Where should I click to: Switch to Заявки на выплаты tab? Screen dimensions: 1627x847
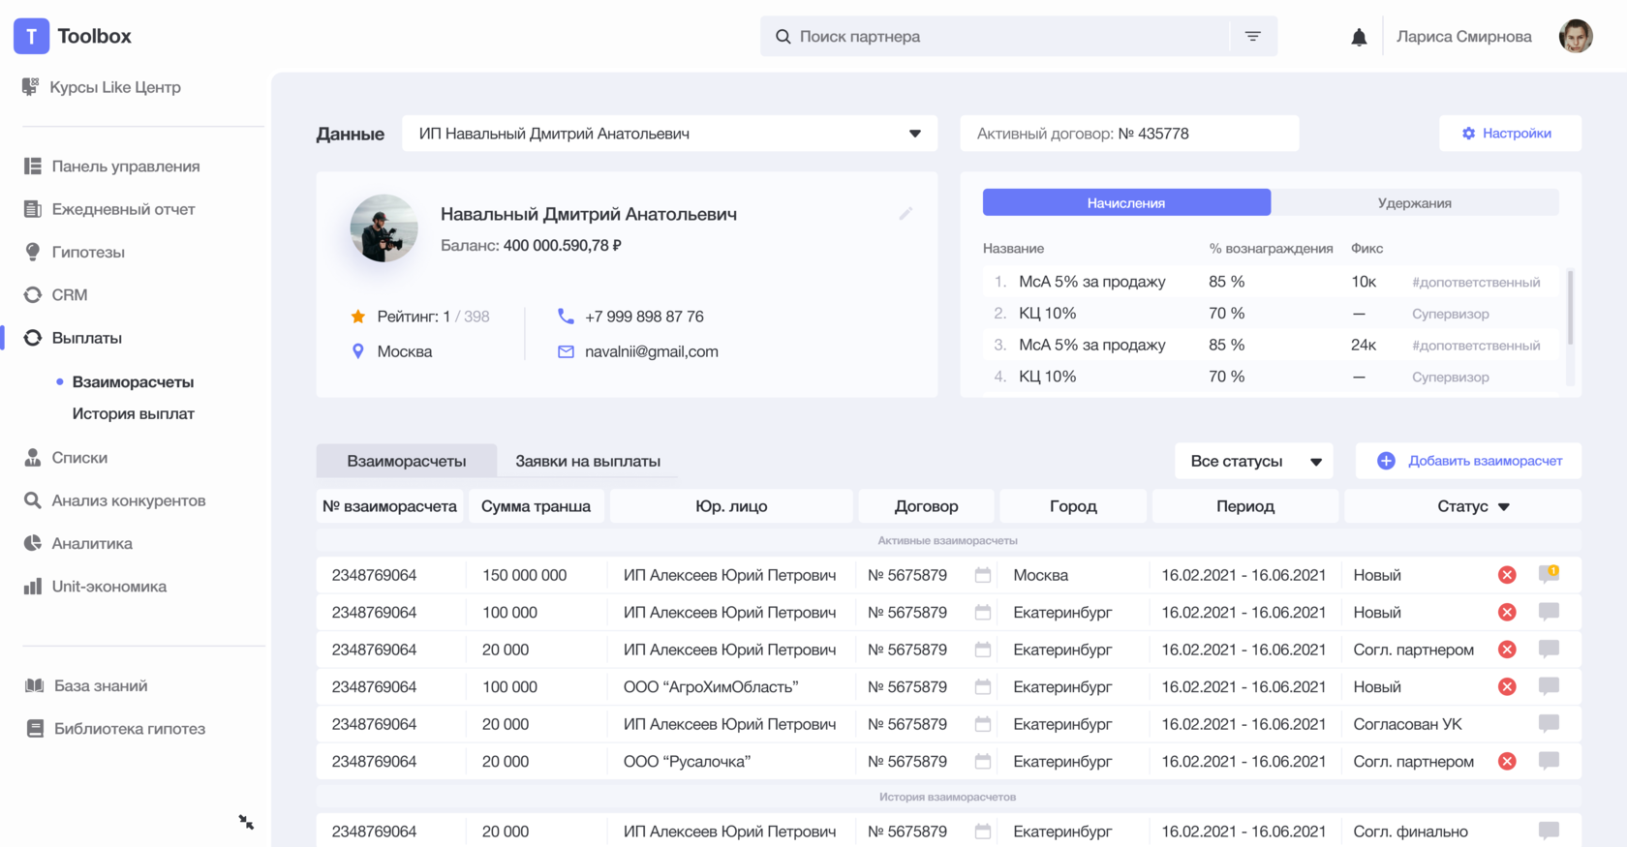588,462
